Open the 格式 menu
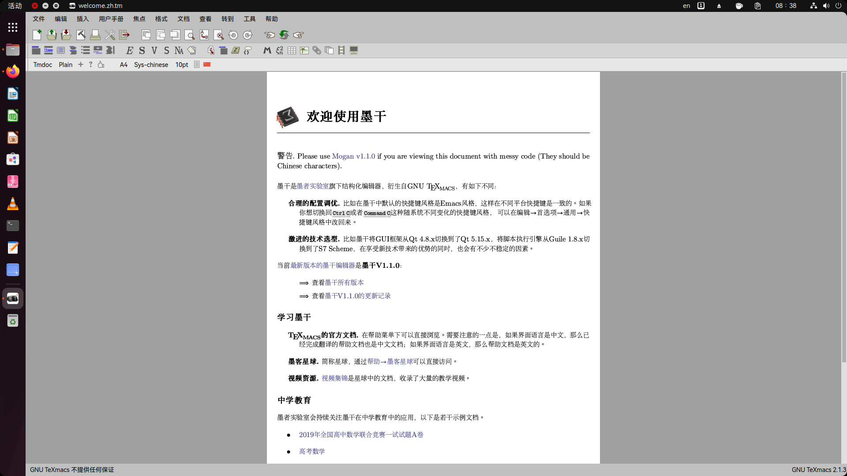The image size is (847, 476). tap(161, 19)
